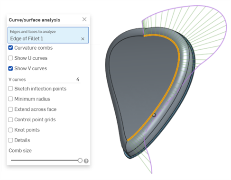Enable the Details checkbox
This screenshot has width=231, height=180.
(10, 140)
